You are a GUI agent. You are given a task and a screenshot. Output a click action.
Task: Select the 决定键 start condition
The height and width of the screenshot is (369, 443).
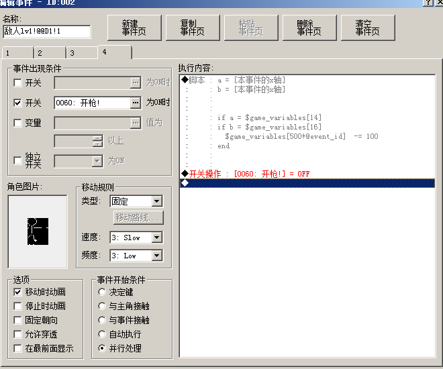tap(102, 292)
